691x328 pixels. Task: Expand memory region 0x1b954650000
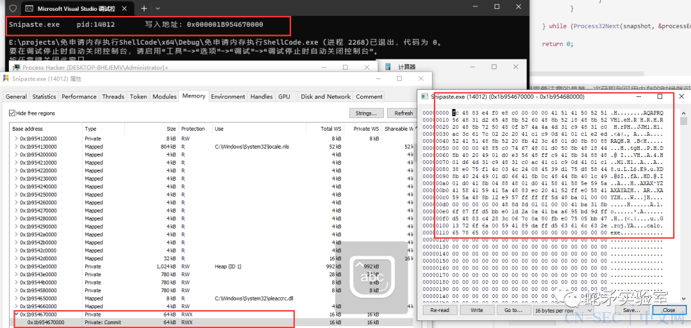click(16, 298)
